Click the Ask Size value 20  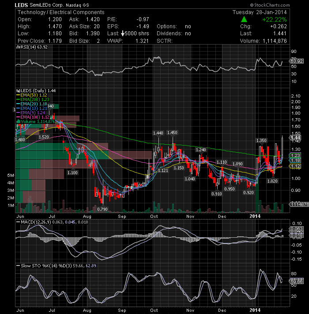[x=97, y=26]
